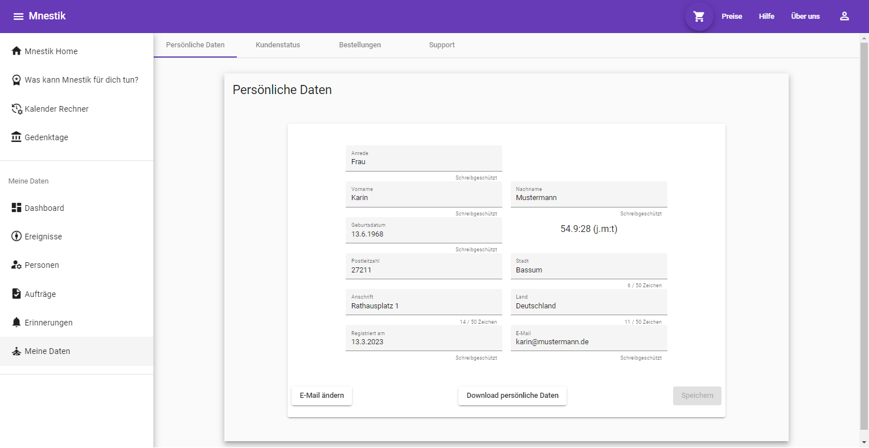The image size is (869, 448).
Task: Open Hilfe in the top bar
Action: [766, 17]
